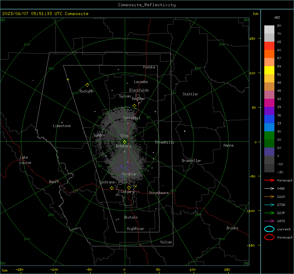Select the Vulcan label

tap(166, 242)
